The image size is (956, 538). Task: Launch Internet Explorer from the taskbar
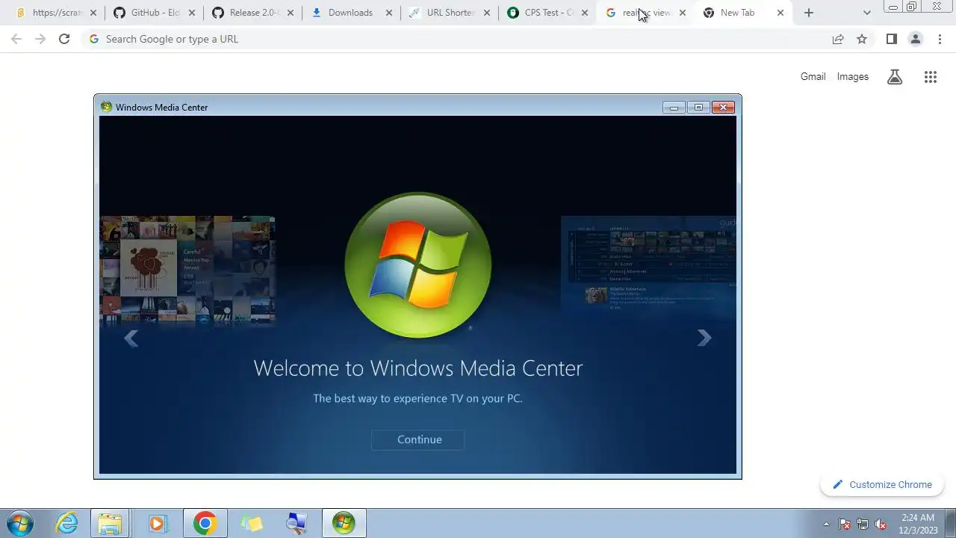(x=67, y=523)
